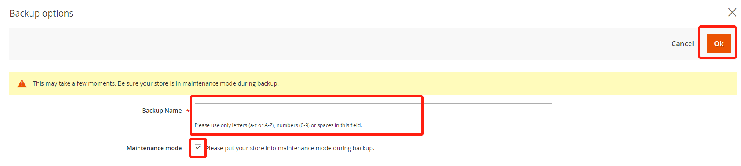Viewport: 741px width, 166px height.
Task: Click the yellow warning message text
Action: coord(156,83)
